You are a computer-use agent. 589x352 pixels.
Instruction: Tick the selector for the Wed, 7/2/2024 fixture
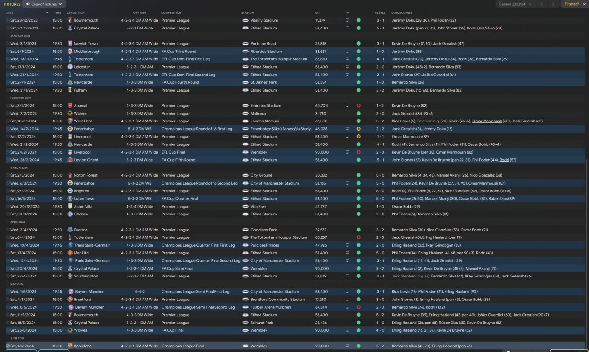[7, 114]
